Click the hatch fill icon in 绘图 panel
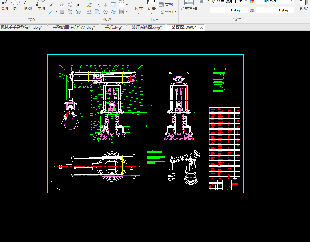 tap(62, 12)
